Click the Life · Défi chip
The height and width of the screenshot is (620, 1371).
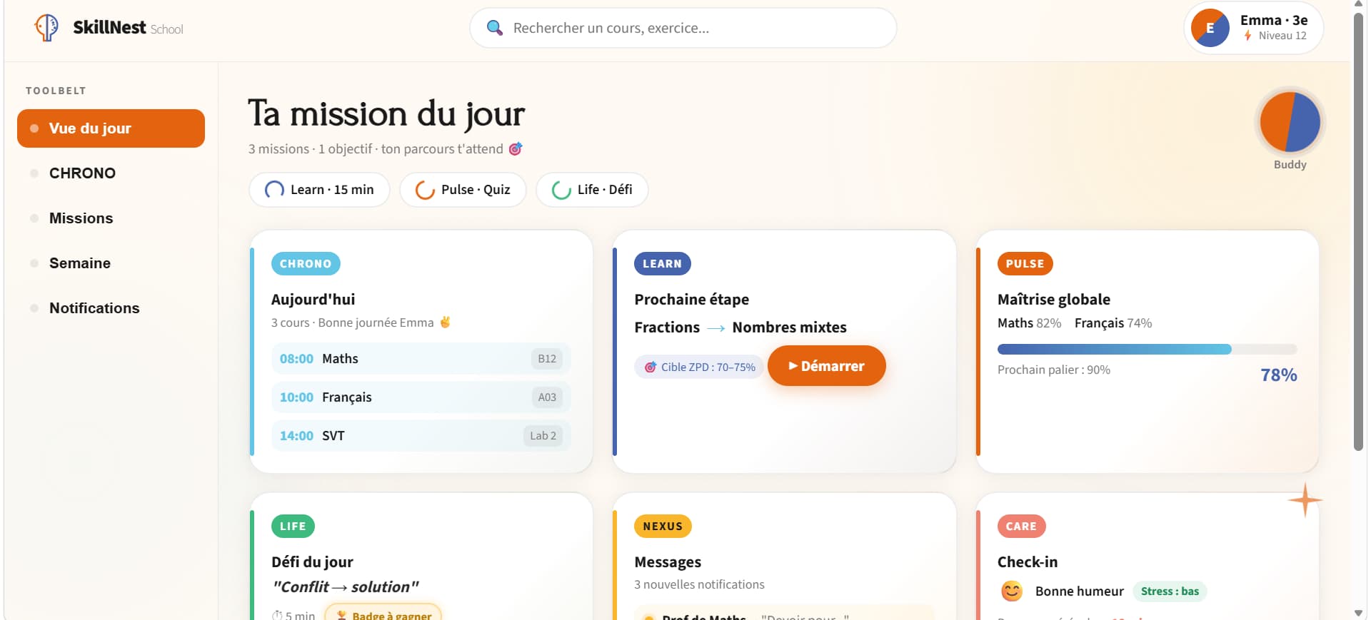[592, 190]
